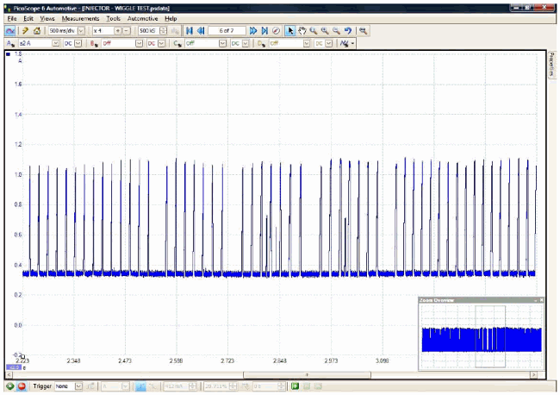Jump to the first waveform buffer
560x395 pixels.
[189, 30]
